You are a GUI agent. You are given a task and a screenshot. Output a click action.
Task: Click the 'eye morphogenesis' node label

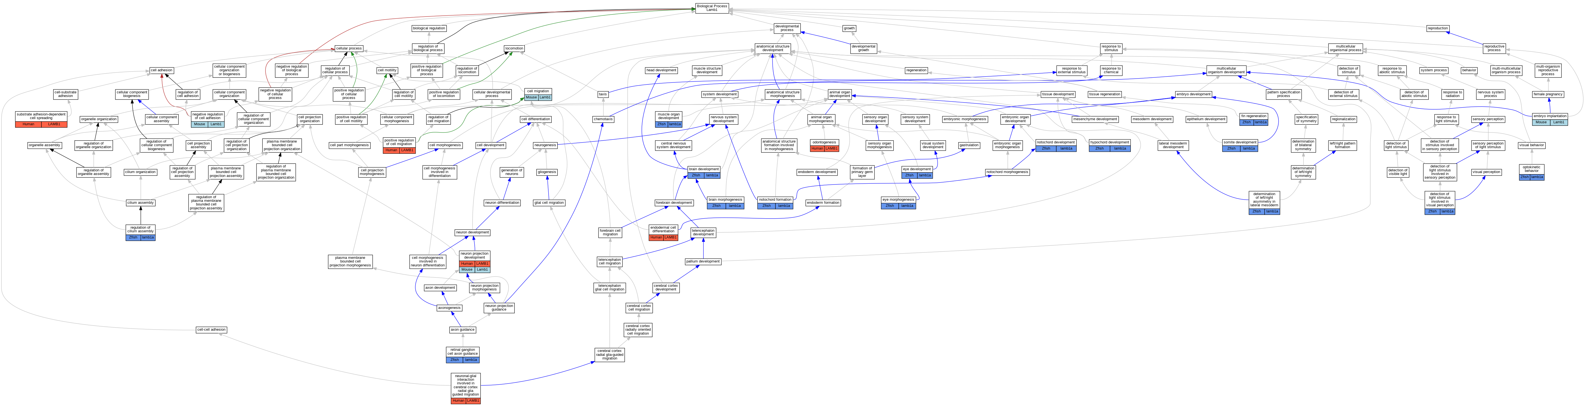(x=898, y=200)
